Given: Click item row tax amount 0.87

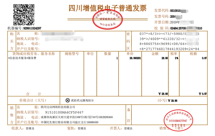Looking at the screenshot, I should point(204,58).
